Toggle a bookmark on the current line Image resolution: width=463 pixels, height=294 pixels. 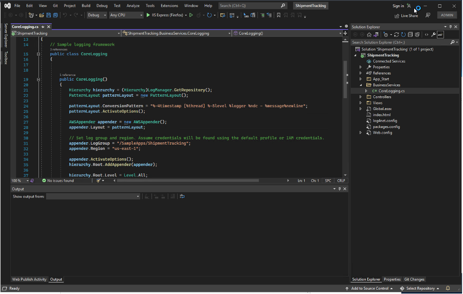point(279,15)
